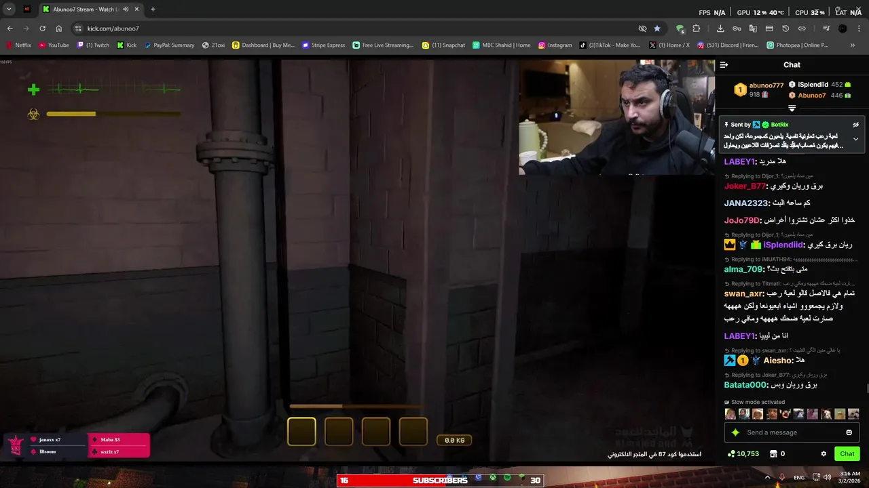Open the clock showing 3:16 AM
The width and height of the screenshot is (869, 488).
point(850,477)
